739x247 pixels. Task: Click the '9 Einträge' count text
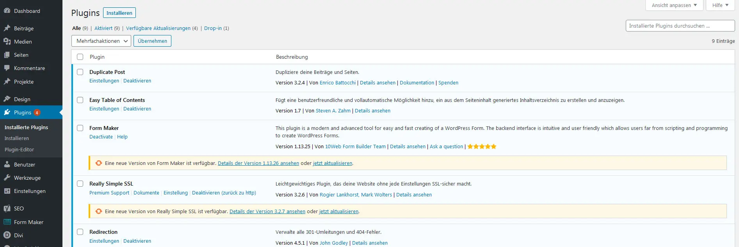723,41
